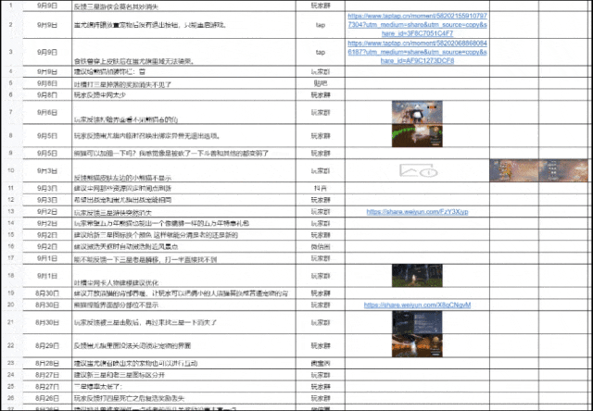Screen dimensions: 593x411
Task: Click the '贴吧' source cell in row 5
Action: (x=321, y=83)
